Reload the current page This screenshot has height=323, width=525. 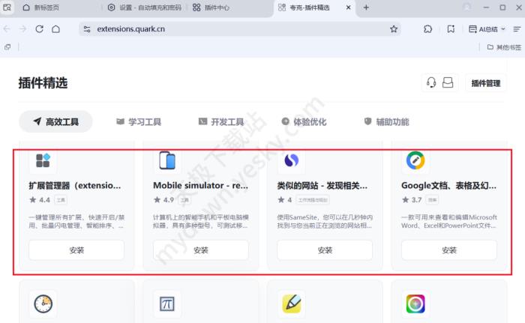pyautogui.click(x=39, y=29)
